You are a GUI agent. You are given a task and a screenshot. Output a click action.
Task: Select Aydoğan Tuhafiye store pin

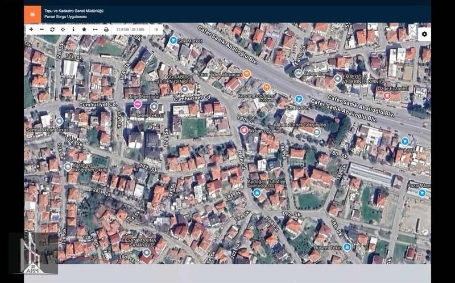point(257,192)
